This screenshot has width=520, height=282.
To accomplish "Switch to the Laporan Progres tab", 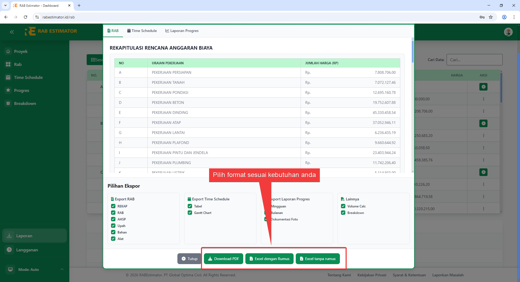I will 182,31.
